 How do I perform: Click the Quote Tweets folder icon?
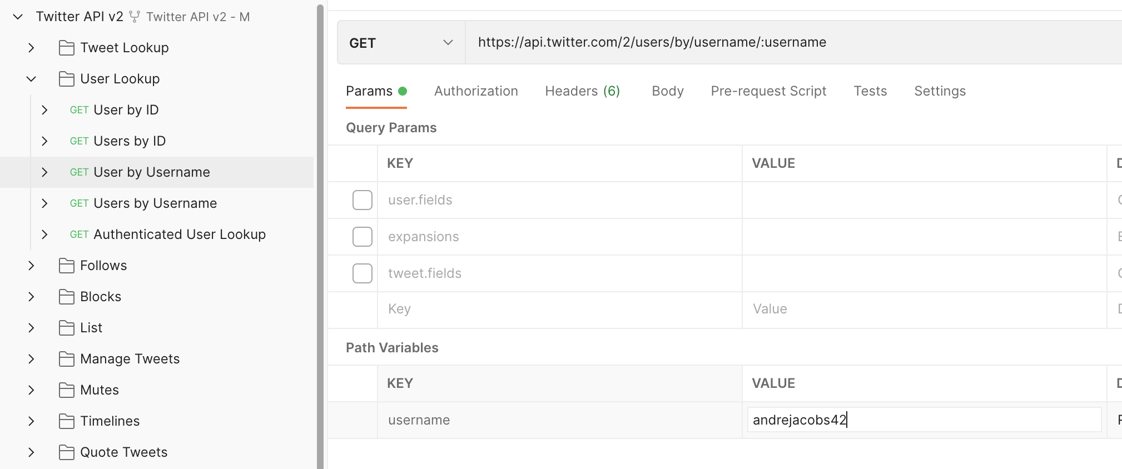[x=67, y=452]
